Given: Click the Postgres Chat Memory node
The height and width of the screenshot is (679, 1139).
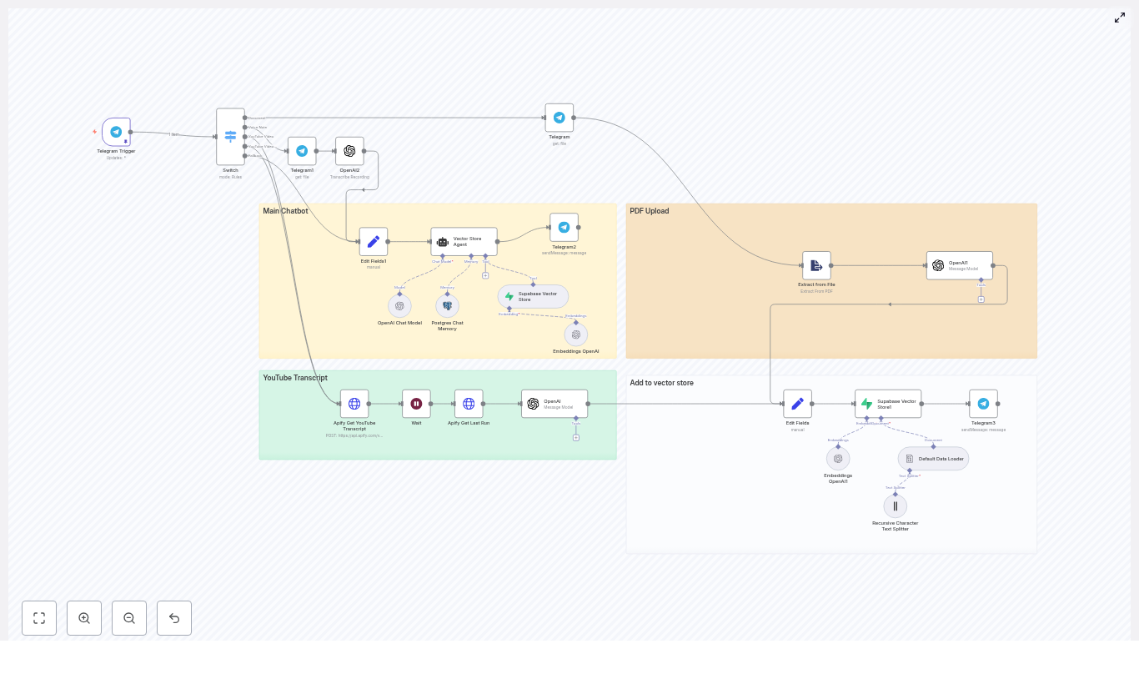Looking at the screenshot, I should (x=447, y=306).
